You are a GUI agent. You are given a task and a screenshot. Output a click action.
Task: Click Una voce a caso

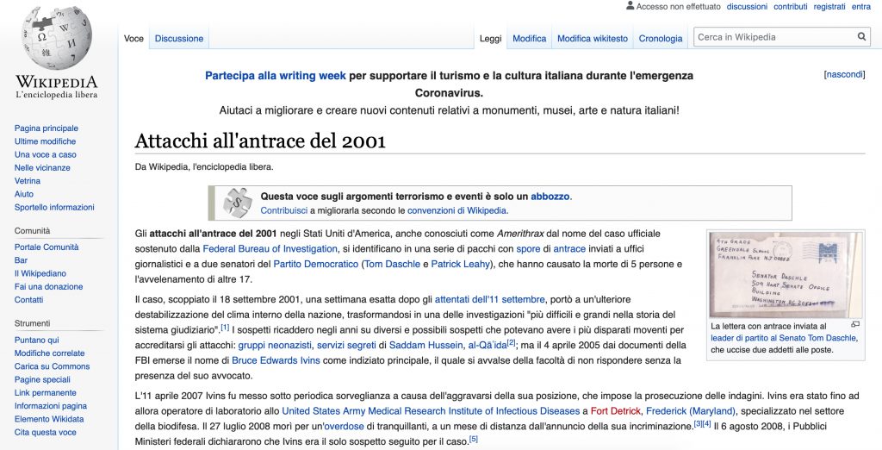point(46,154)
